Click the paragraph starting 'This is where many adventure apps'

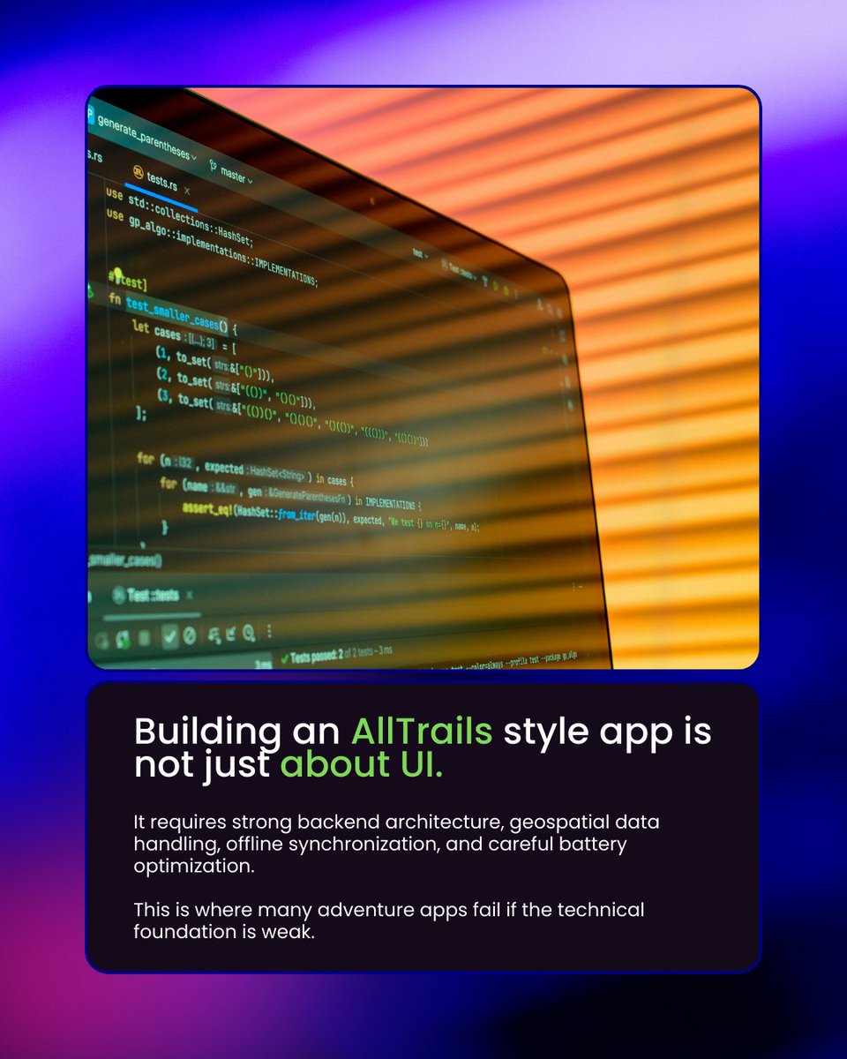pos(389,920)
